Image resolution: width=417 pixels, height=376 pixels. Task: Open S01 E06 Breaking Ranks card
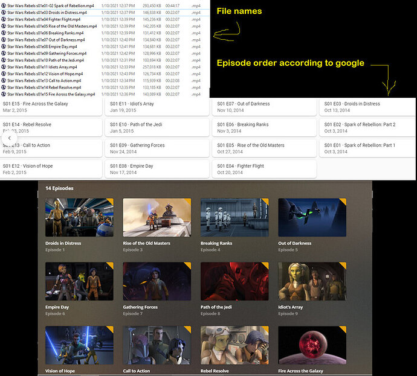[264, 128]
